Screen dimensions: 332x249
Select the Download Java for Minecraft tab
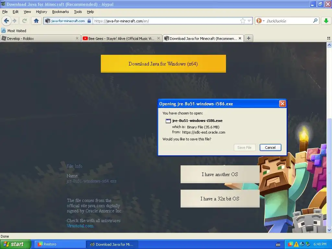tap(203, 38)
